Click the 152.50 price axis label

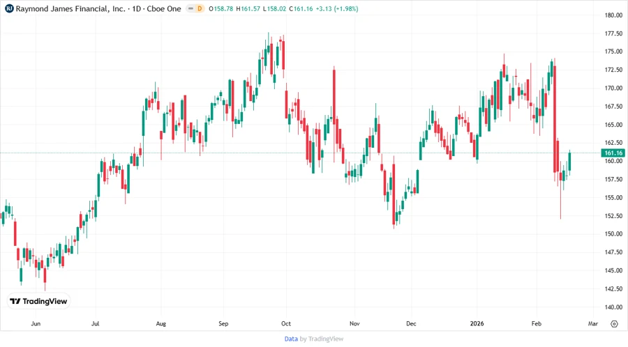tap(613, 216)
